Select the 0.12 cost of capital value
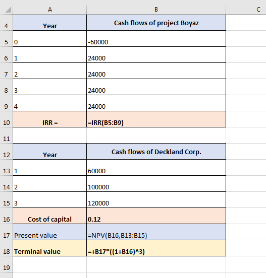 click(x=156, y=216)
